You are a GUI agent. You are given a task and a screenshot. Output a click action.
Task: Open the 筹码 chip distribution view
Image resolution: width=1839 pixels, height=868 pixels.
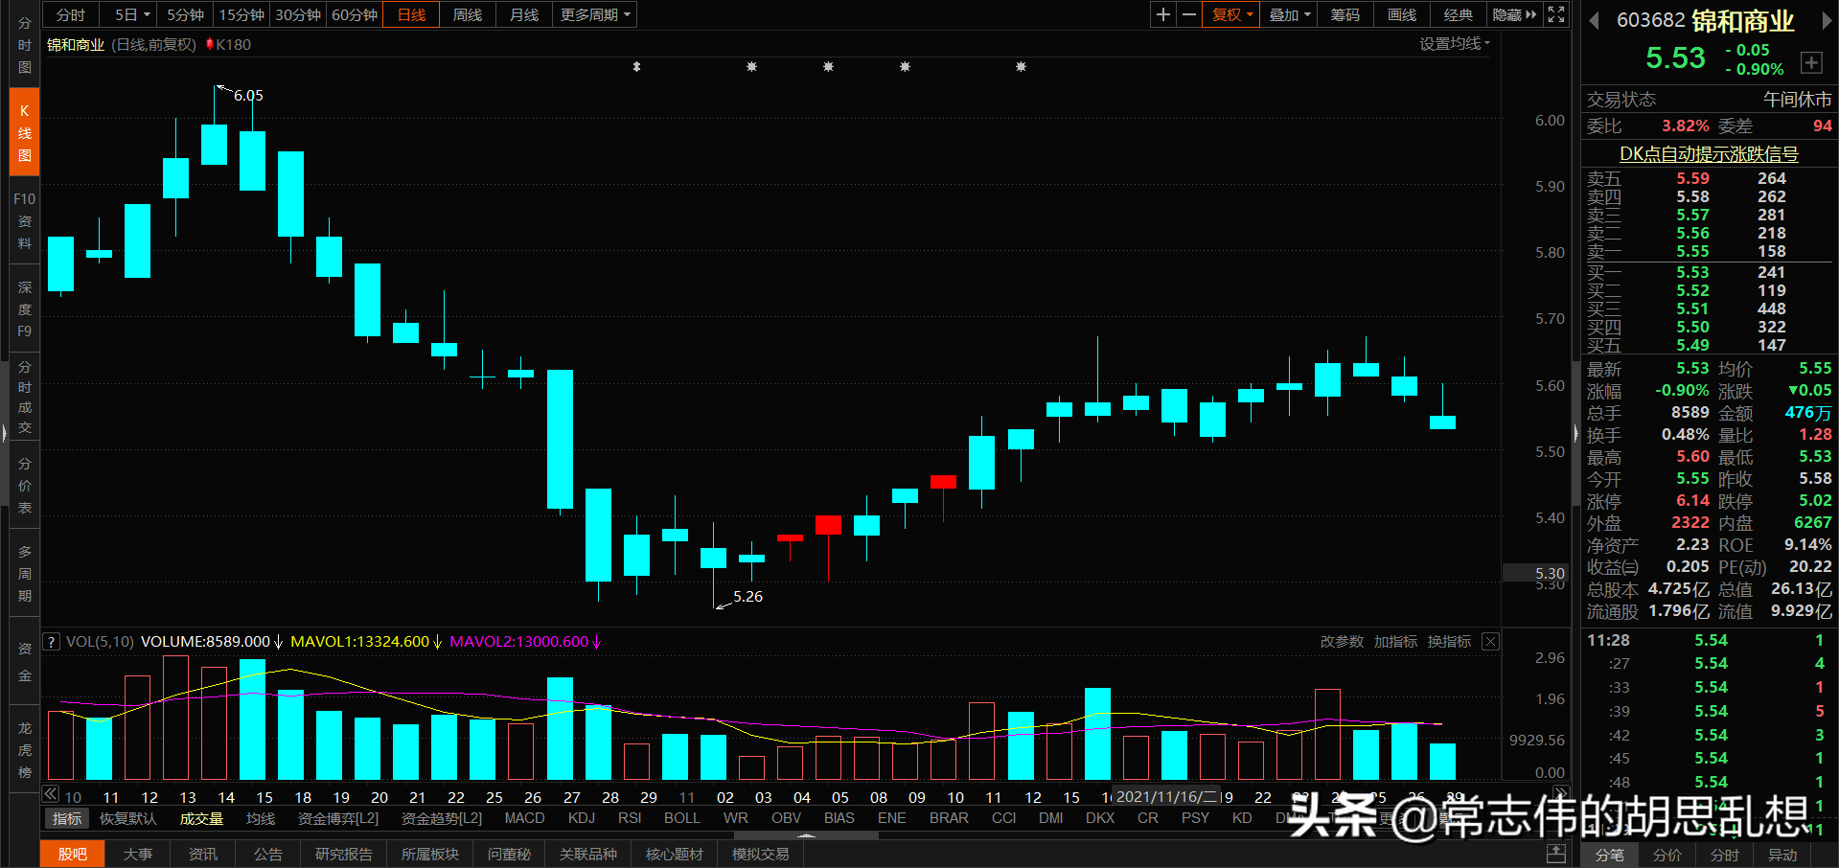click(x=1345, y=14)
